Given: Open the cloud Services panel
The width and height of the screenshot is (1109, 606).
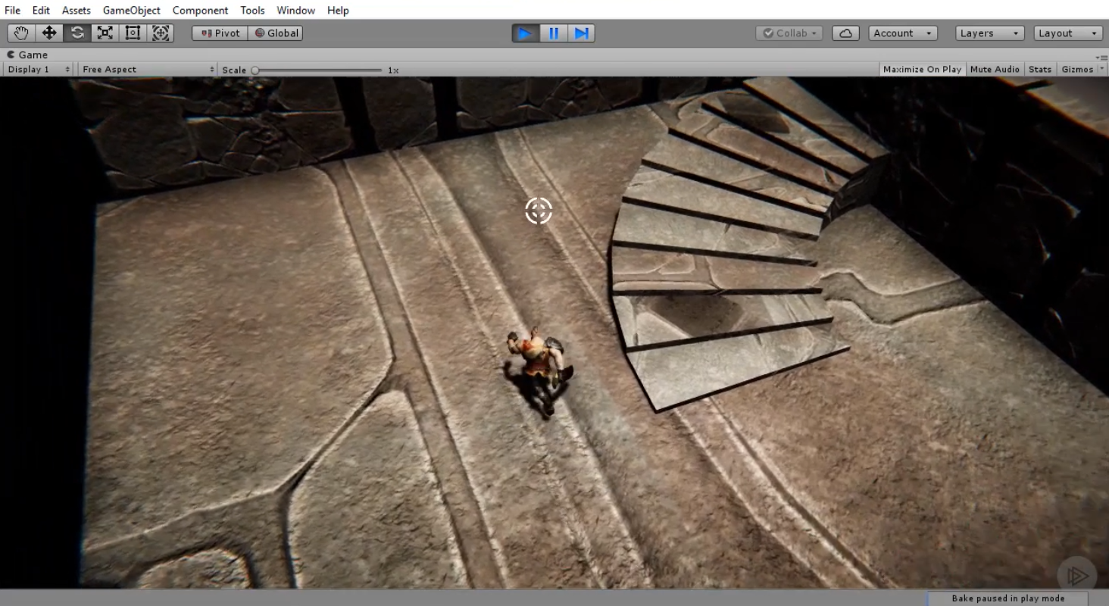Looking at the screenshot, I should 845,33.
